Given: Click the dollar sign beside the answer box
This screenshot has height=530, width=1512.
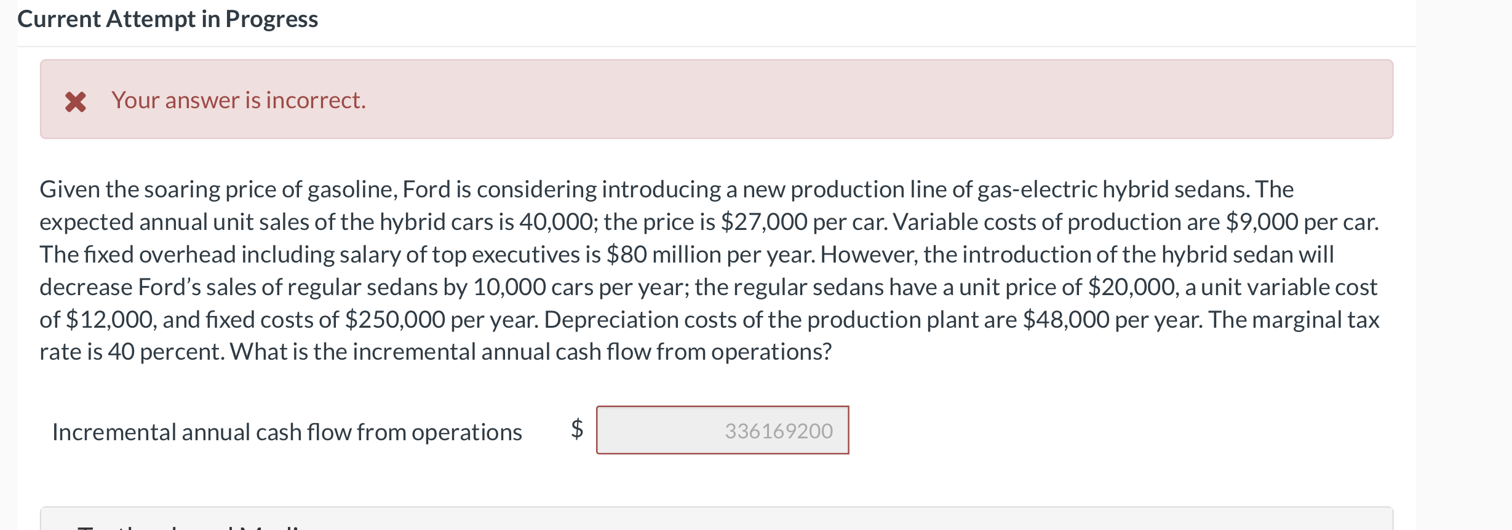Looking at the screenshot, I should pos(577,429).
